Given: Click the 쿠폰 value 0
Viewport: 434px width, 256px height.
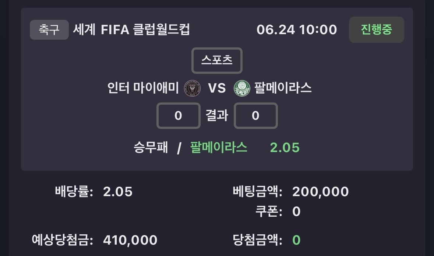Looking at the screenshot, I should click(x=296, y=212).
